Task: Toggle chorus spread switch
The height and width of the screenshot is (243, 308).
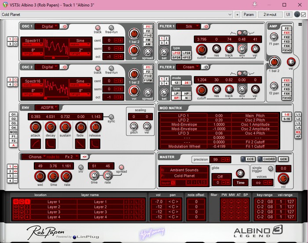Action: [121, 167]
